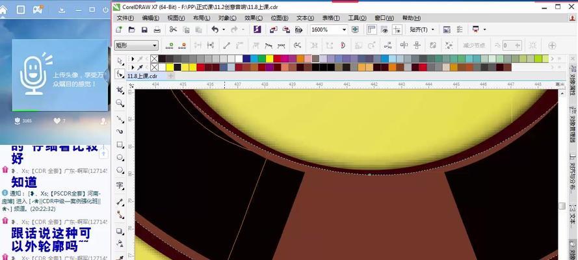Add nodes with green plus icon
The height and width of the screenshot is (260, 578).
click(169, 45)
